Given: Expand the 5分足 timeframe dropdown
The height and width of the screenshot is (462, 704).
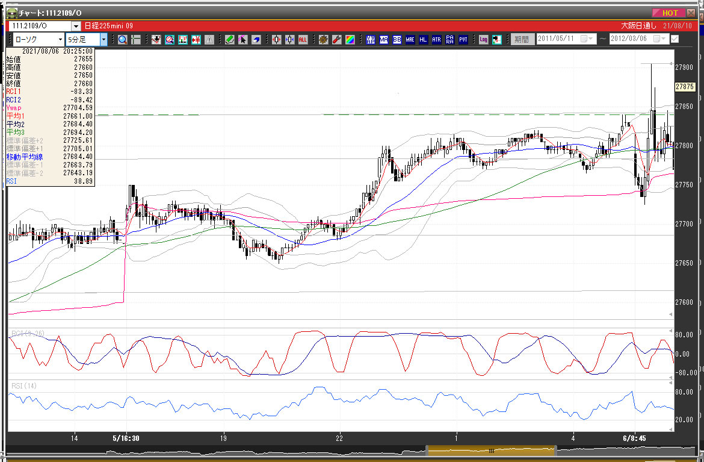Looking at the screenshot, I should click(x=103, y=39).
